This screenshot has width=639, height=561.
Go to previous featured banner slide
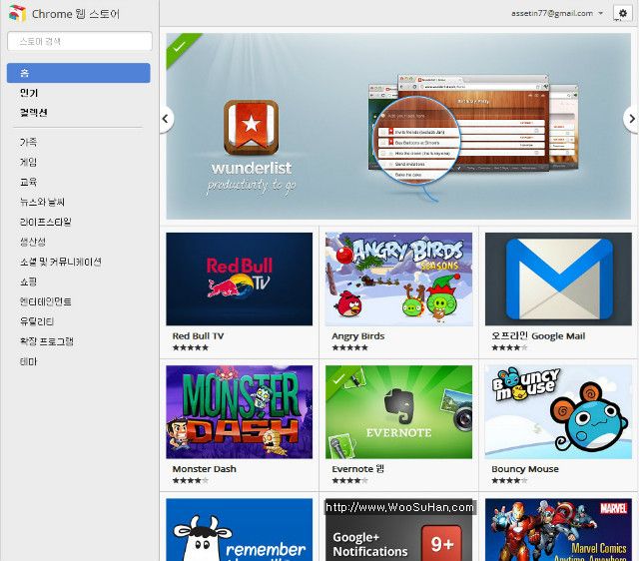pyautogui.click(x=166, y=119)
